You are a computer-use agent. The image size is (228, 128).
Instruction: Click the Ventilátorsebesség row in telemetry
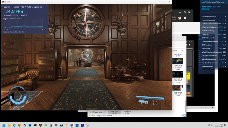214,59
